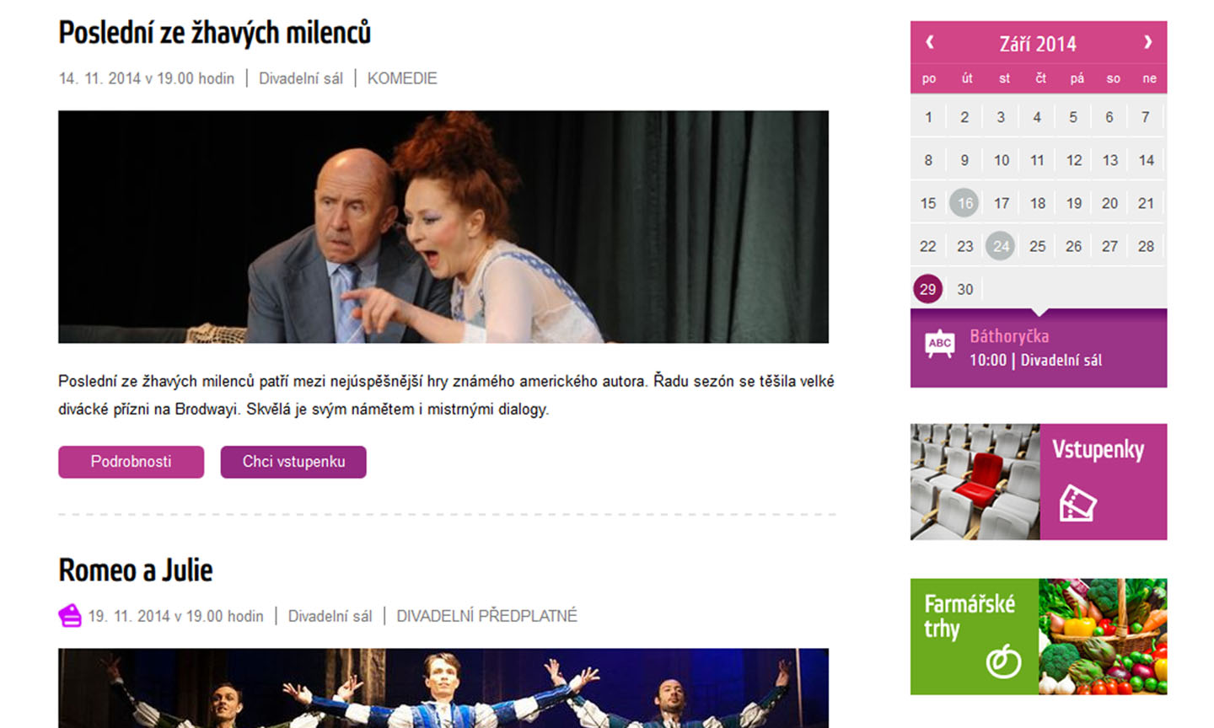Screen dimensions: 1214x728
Task: Click the Září 2014 month heading
Action: pyautogui.click(x=1038, y=44)
